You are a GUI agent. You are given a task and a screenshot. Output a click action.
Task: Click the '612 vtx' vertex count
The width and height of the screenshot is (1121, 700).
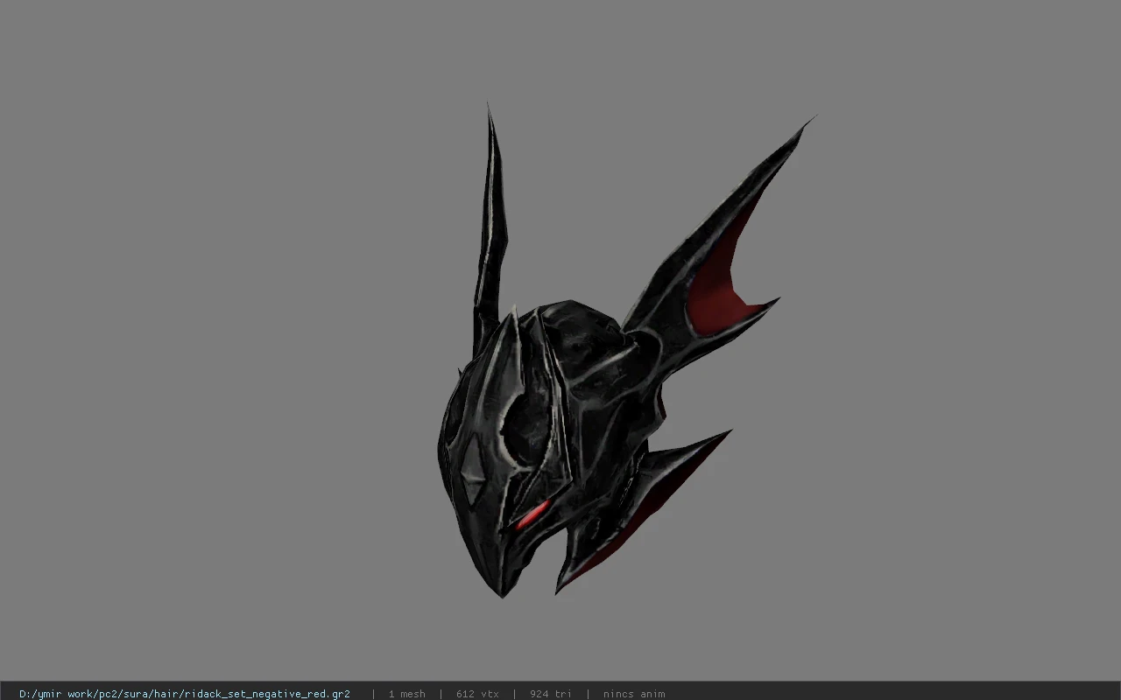coord(477,694)
